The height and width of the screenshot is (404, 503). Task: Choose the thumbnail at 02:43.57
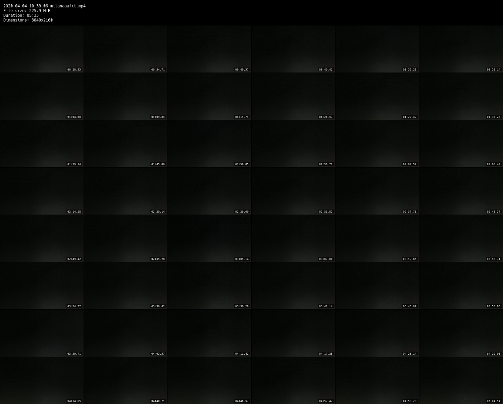coord(461,191)
